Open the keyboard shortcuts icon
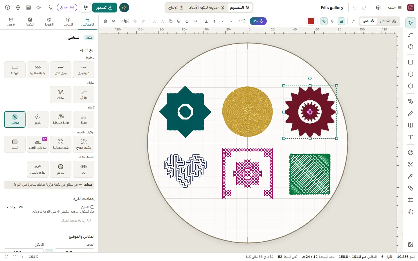 tap(28, 8)
